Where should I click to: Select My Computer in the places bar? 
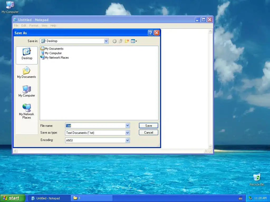[27, 91]
